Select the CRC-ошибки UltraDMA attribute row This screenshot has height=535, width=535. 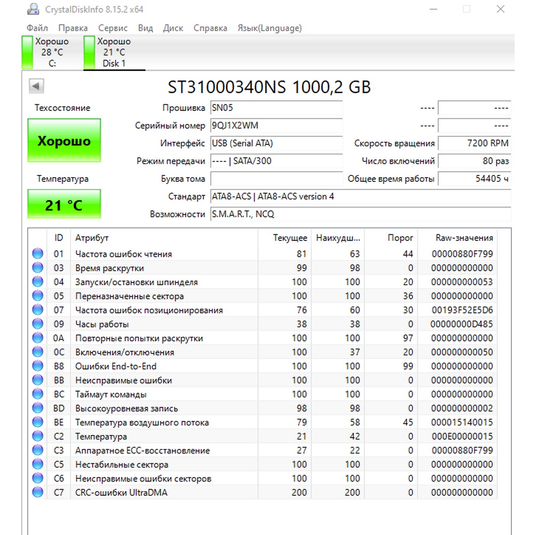(262, 492)
